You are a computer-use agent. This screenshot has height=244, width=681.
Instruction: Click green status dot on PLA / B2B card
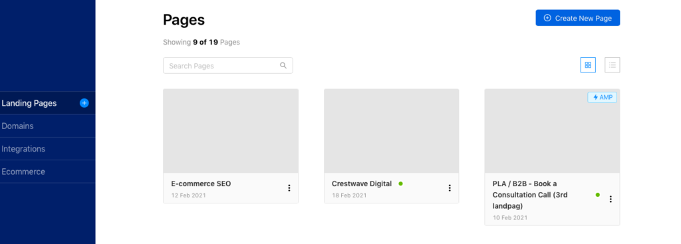[x=598, y=195]
